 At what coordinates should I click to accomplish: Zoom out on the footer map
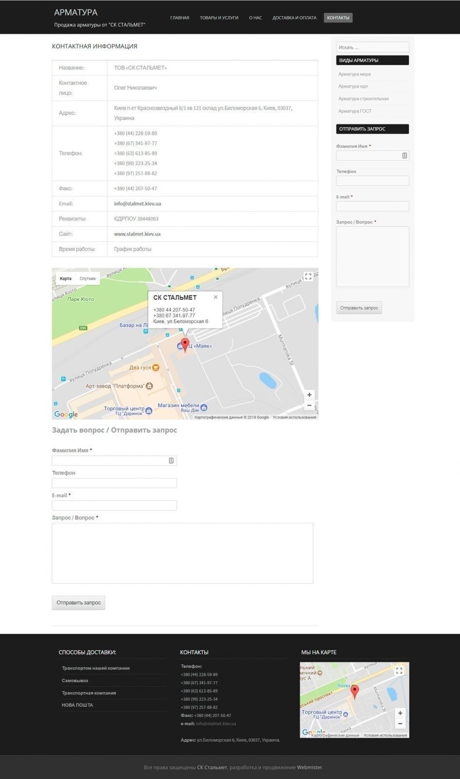pos(400,723)
